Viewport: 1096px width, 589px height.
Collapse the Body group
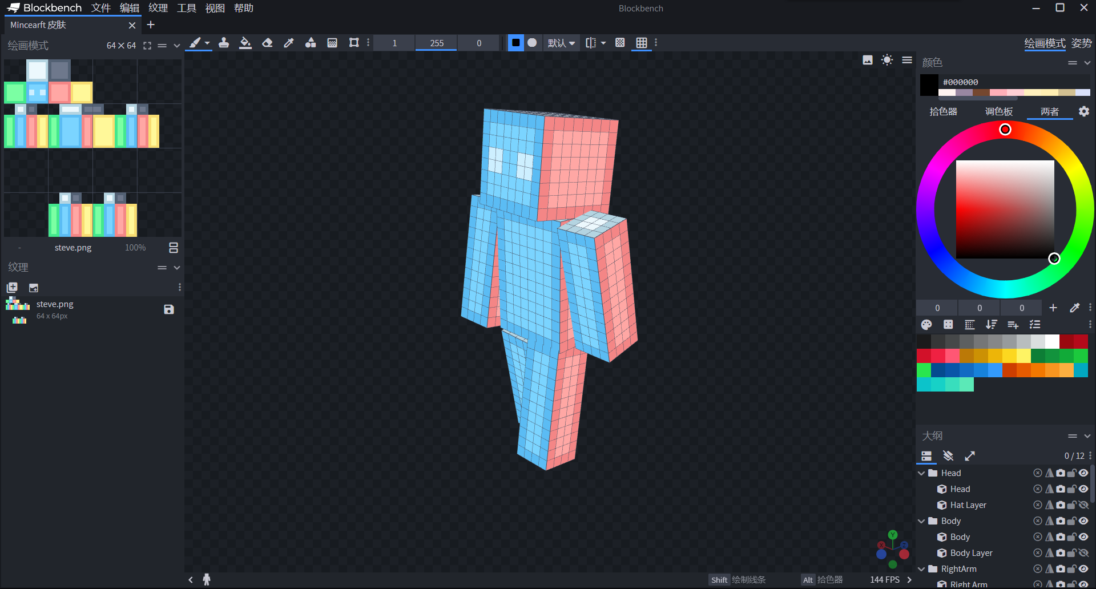[x=921, y=521]
